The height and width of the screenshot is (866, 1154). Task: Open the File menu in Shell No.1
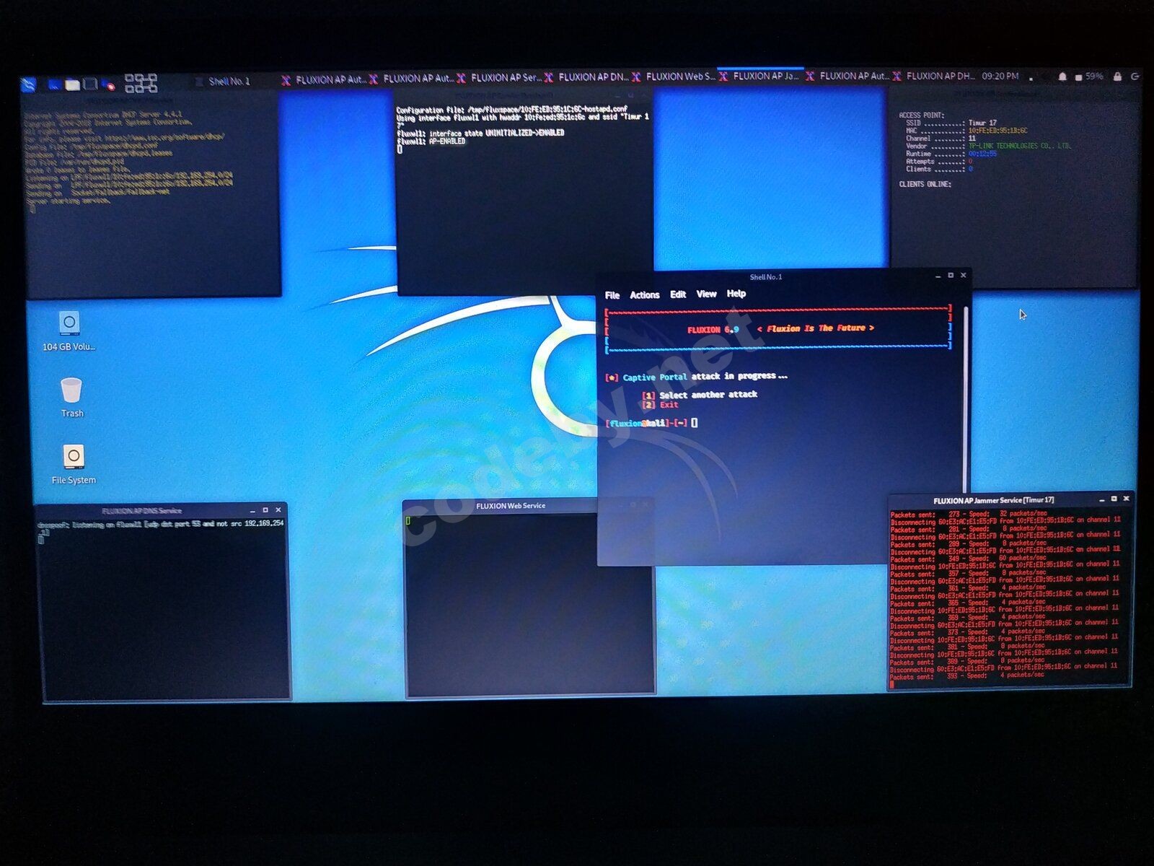coord(612,295)
